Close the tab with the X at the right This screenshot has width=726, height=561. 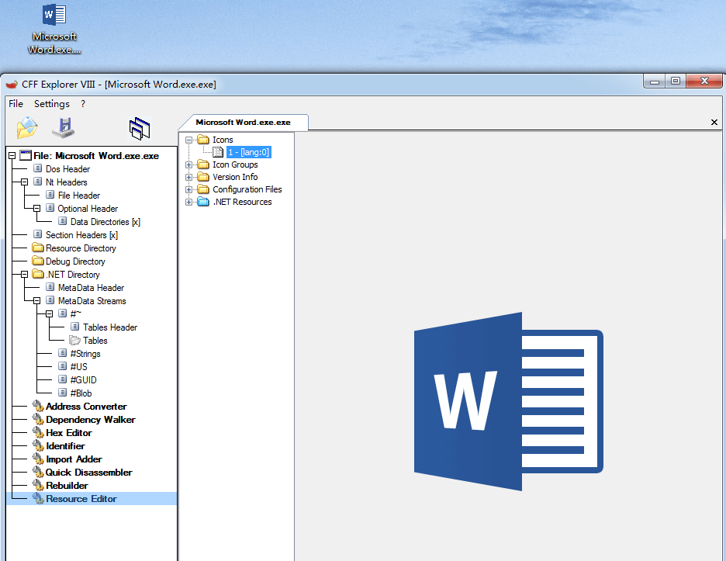pos(714,123)
